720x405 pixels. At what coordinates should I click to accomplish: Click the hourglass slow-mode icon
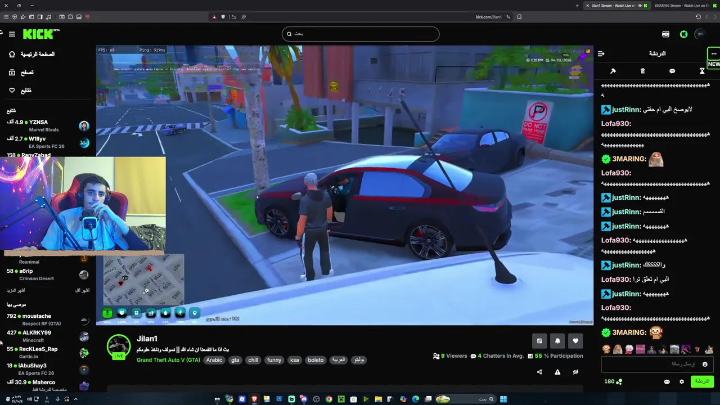tap(702, 71)
